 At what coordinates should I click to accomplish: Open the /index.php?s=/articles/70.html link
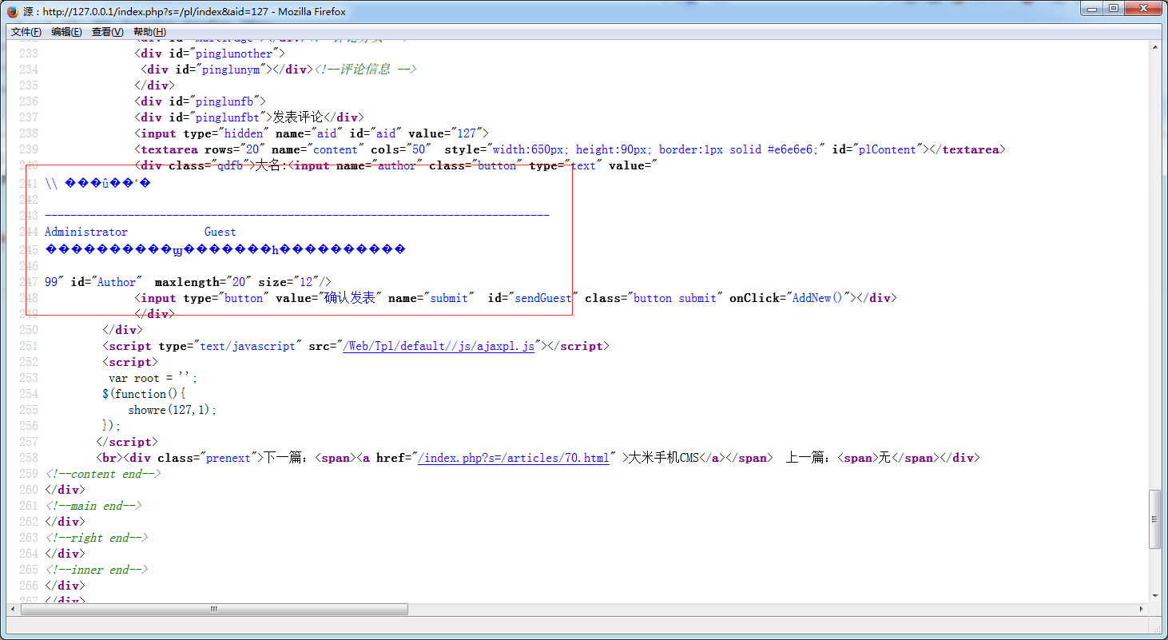tap(513, 458)
